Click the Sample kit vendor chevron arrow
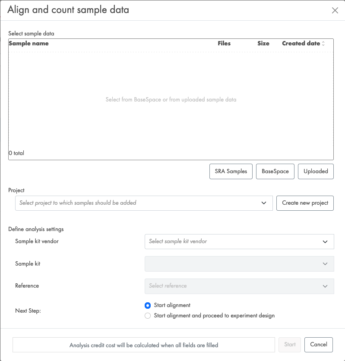345x361 pixels. (x=325, y=242)
